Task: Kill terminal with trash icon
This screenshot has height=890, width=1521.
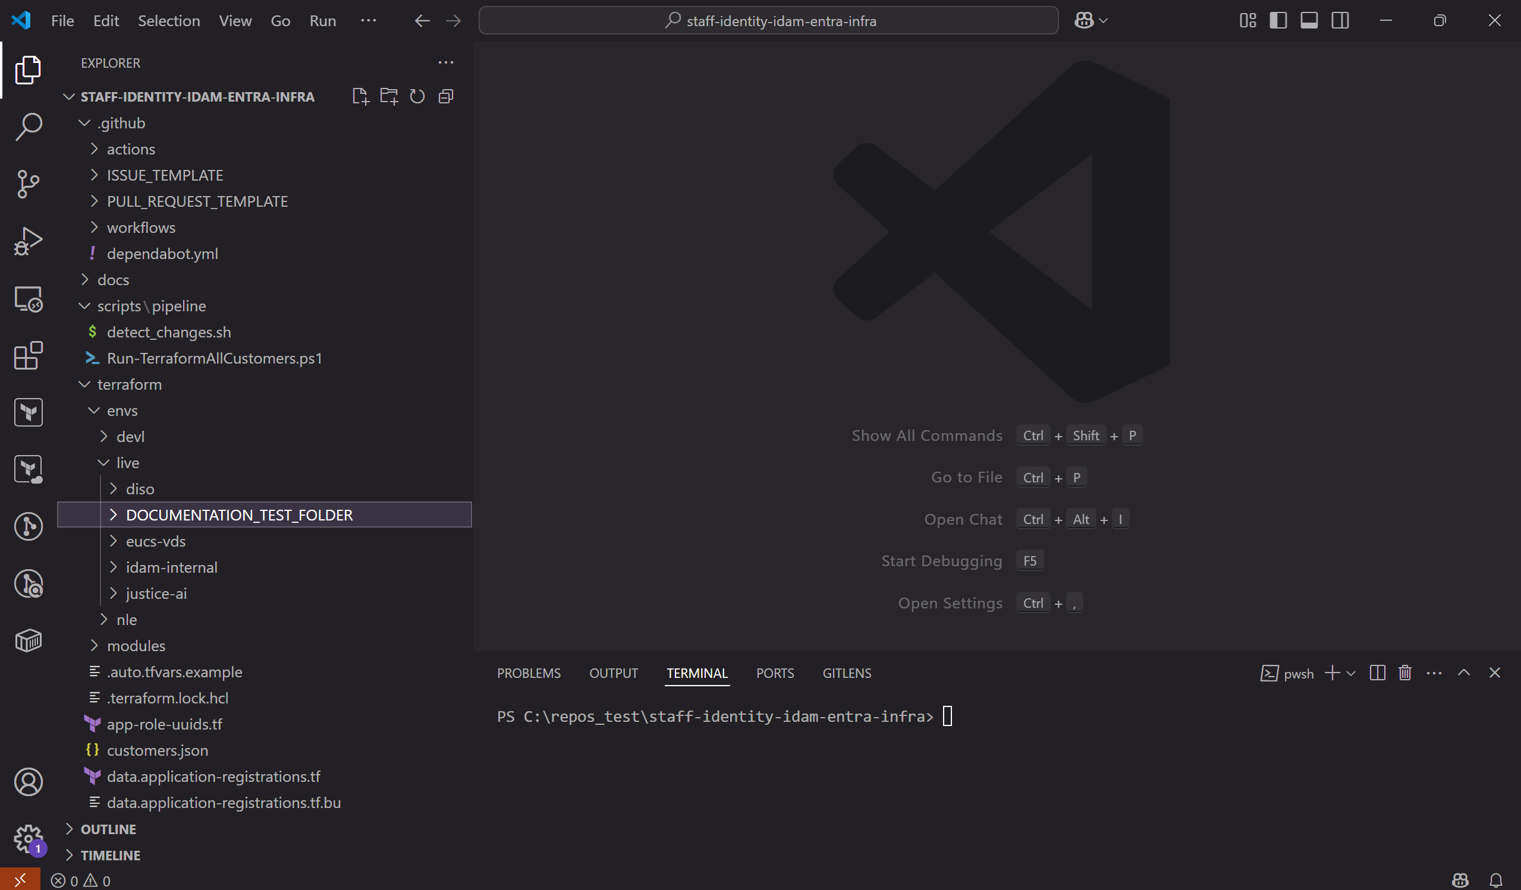Action: click(x=1404, y=673)
